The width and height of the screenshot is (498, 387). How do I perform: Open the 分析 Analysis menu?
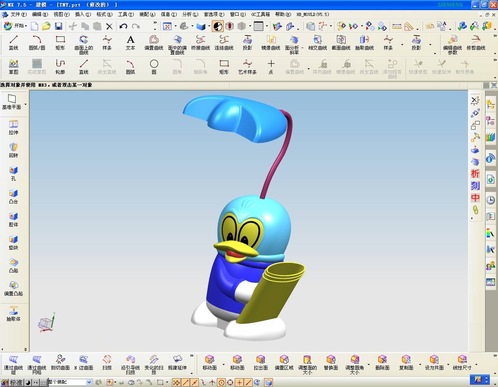[190, 14]
